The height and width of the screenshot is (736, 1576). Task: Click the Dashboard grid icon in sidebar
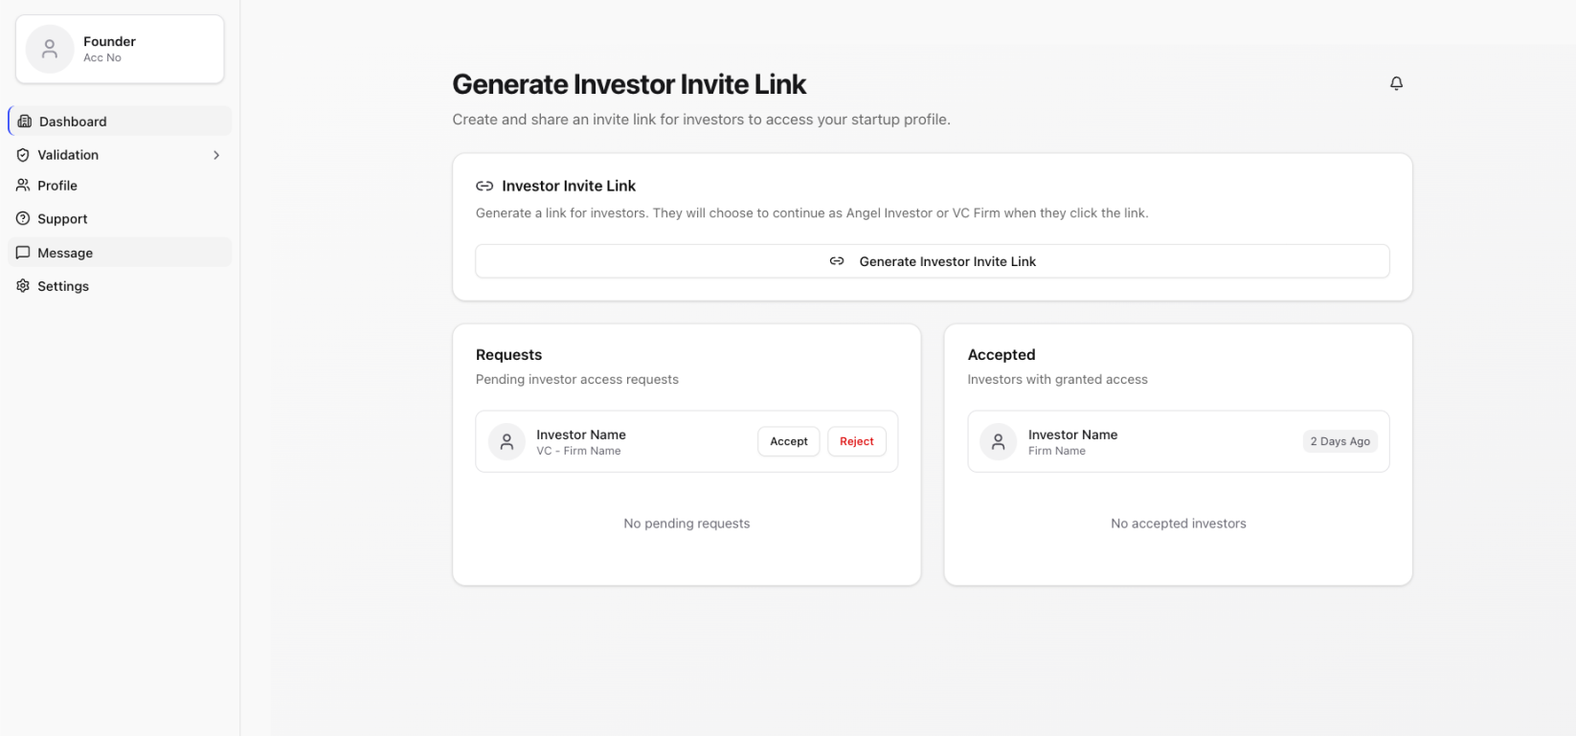click(x=25, y=122)
